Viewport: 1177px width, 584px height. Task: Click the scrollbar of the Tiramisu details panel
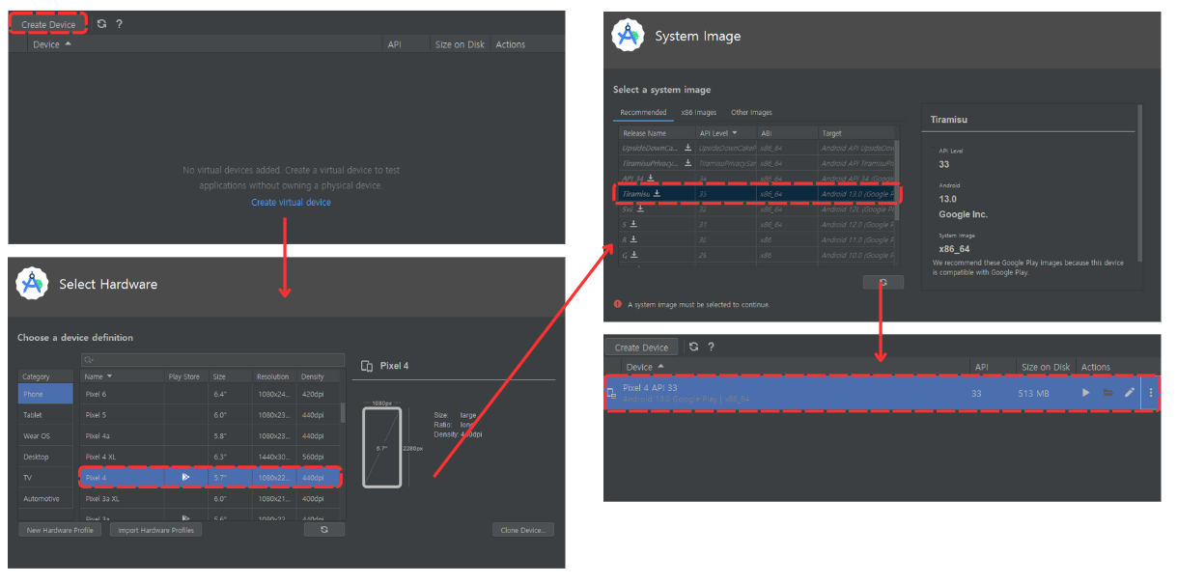point(1140,183)
